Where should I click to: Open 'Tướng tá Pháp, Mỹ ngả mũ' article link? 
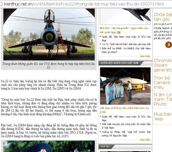pyautogui.click(x=126, y=134)
